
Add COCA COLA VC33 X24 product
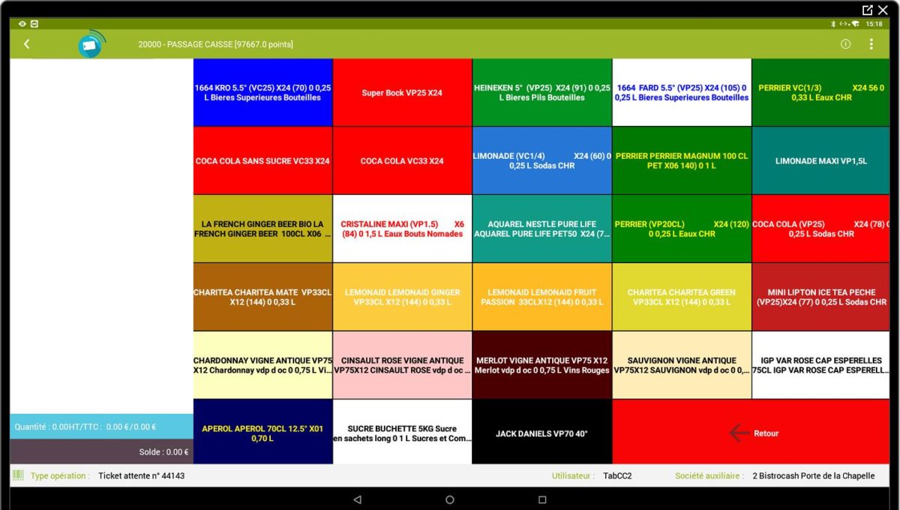coord(402,160)
